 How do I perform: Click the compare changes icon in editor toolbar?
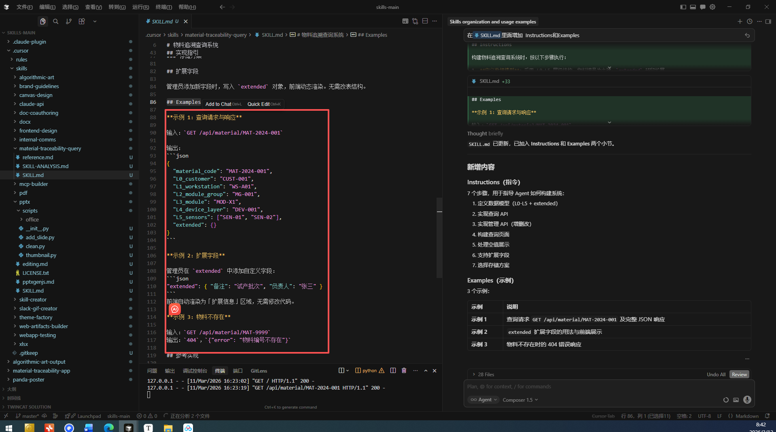(x=415, y=21)
